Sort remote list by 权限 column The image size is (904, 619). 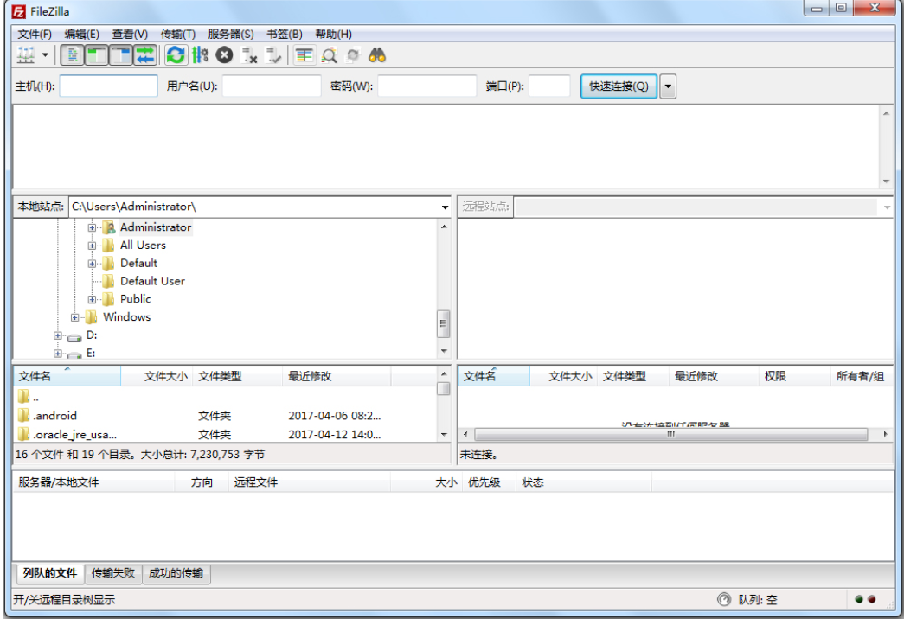click(x=793, y=376)
